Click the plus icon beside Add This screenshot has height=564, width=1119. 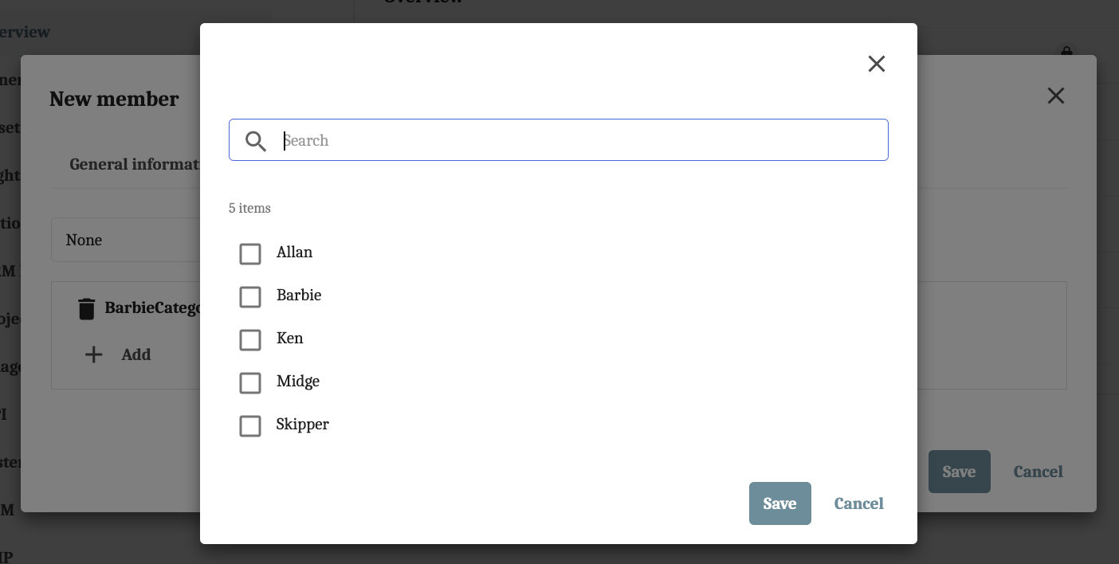93,354
